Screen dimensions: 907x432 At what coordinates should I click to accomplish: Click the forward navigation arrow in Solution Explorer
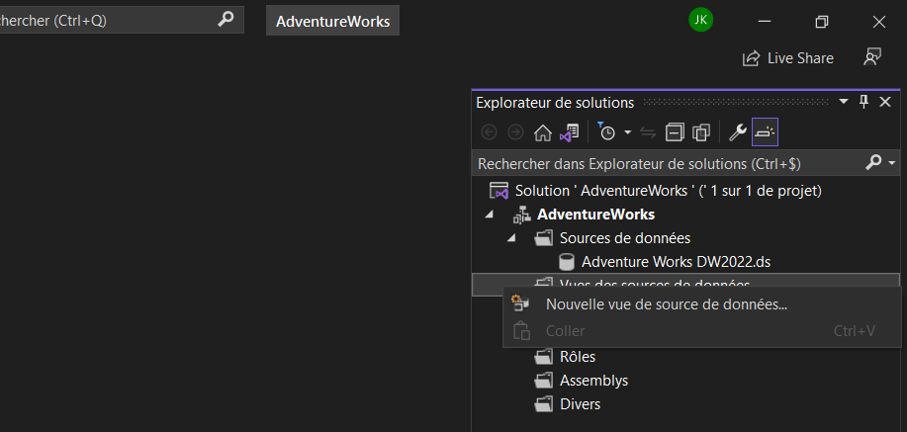(515, 133)
